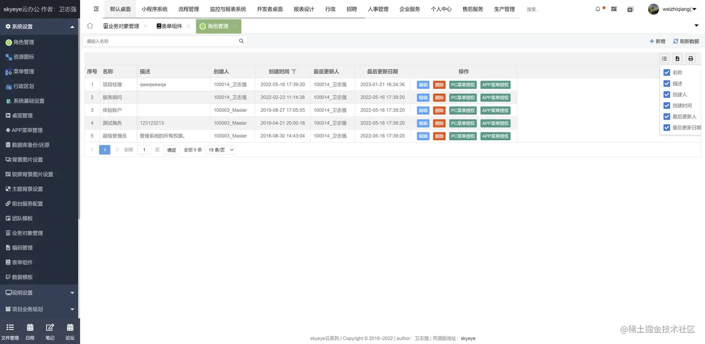Open 前台服务配置 in the sidebar

(x=40, y=204)
